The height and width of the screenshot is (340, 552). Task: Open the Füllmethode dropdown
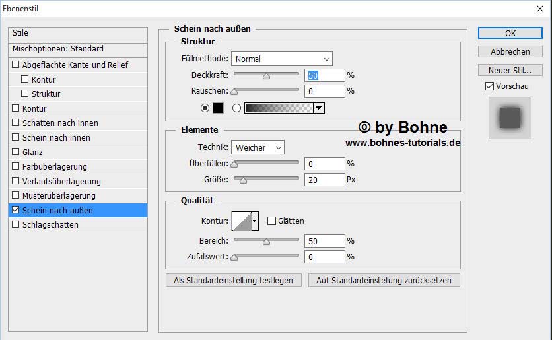tap(281, 59)
